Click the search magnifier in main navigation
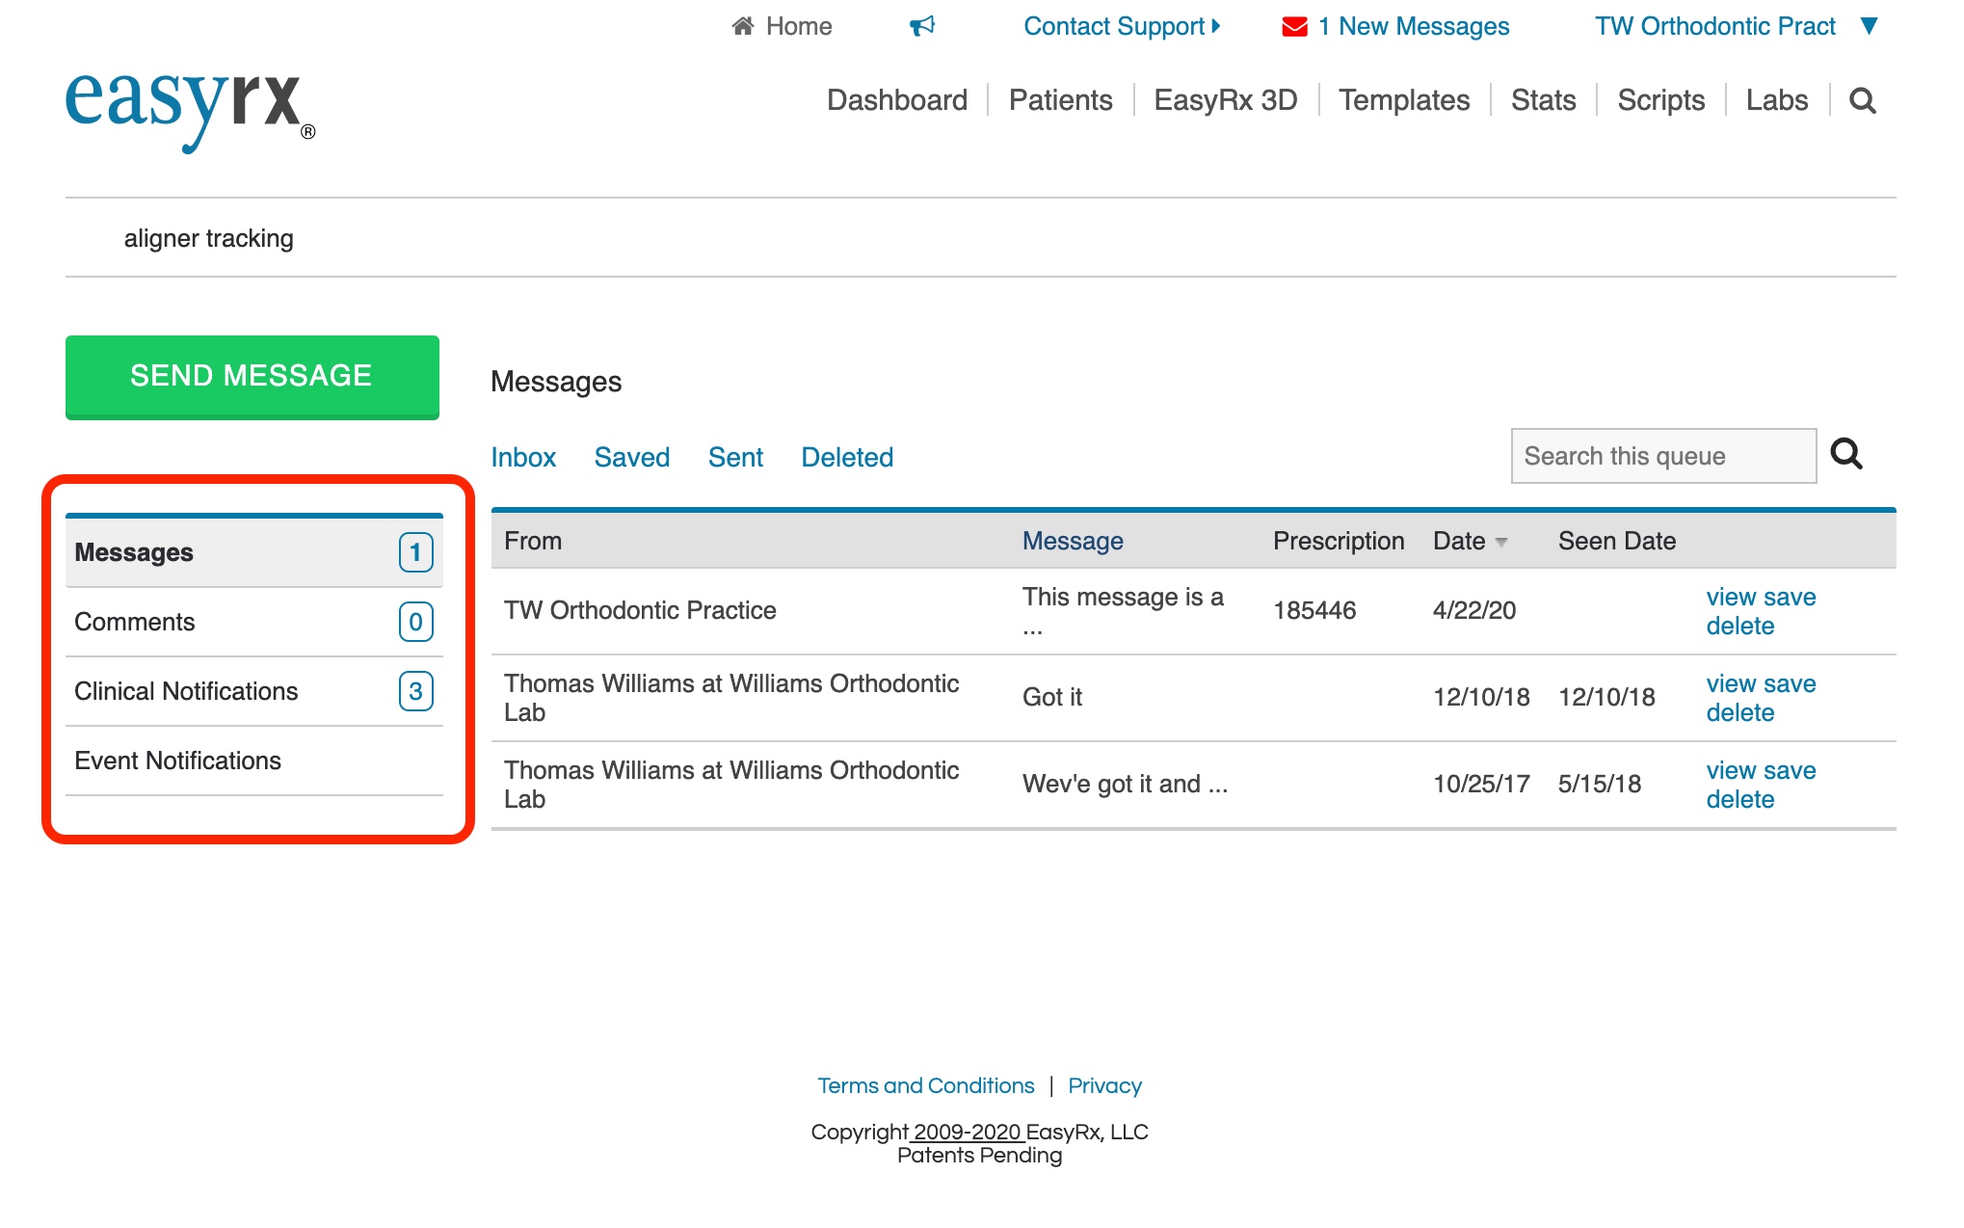Image resolution: width=1964 pixels, height=1228 pixels. (x=1862, y=100)
